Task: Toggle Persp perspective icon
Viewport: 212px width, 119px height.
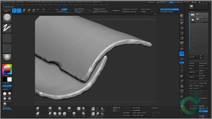Action: pos(182,43)
